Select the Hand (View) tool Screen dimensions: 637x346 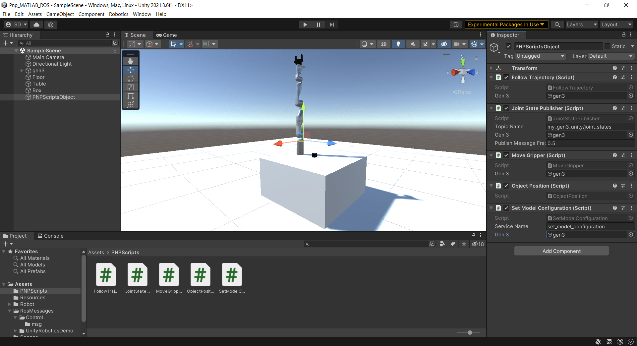click(x=131, y=61)
